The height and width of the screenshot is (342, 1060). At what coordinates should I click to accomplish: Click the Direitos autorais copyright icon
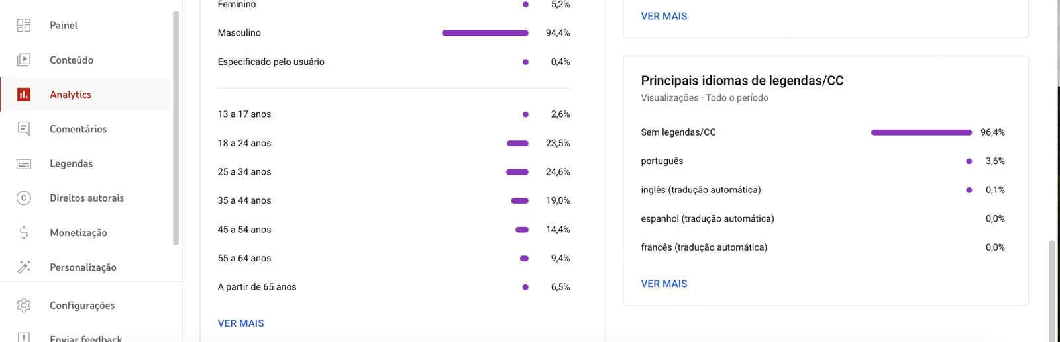pyautogui.click(x=24, y=198)
